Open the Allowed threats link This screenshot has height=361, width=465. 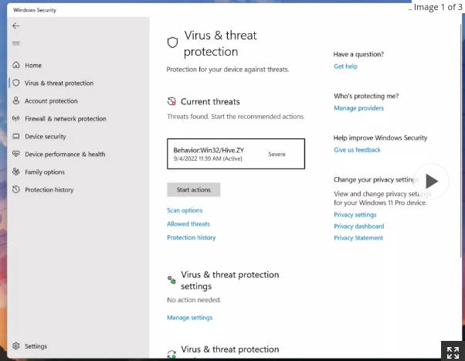(x=188, y=224)
